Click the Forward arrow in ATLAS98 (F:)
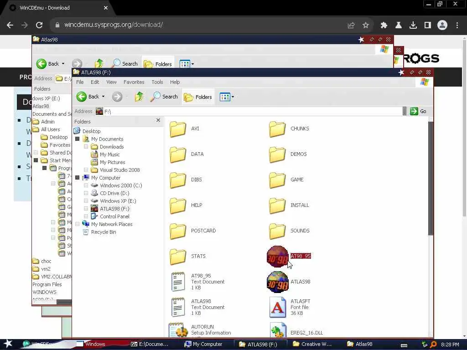467x350 pixels. (x=117, y=97)
